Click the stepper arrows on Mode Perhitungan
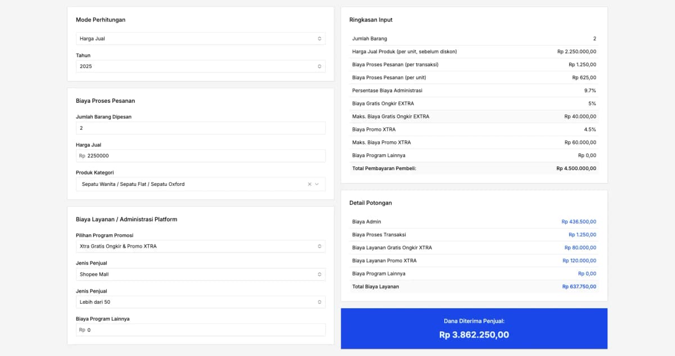 319,38
